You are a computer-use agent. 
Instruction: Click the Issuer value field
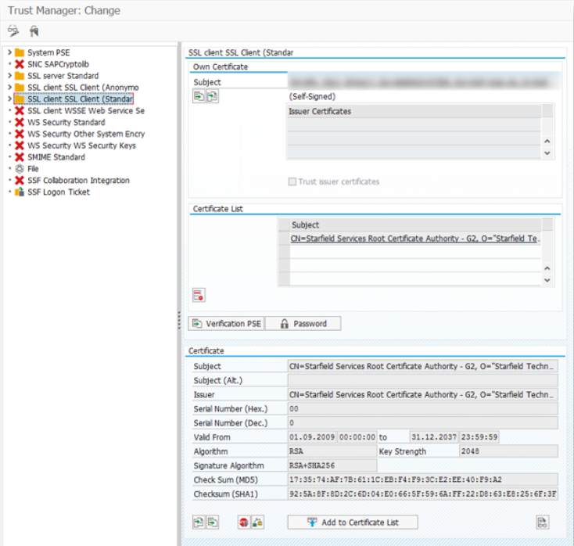pyautogui.click(x=423, y=395)
